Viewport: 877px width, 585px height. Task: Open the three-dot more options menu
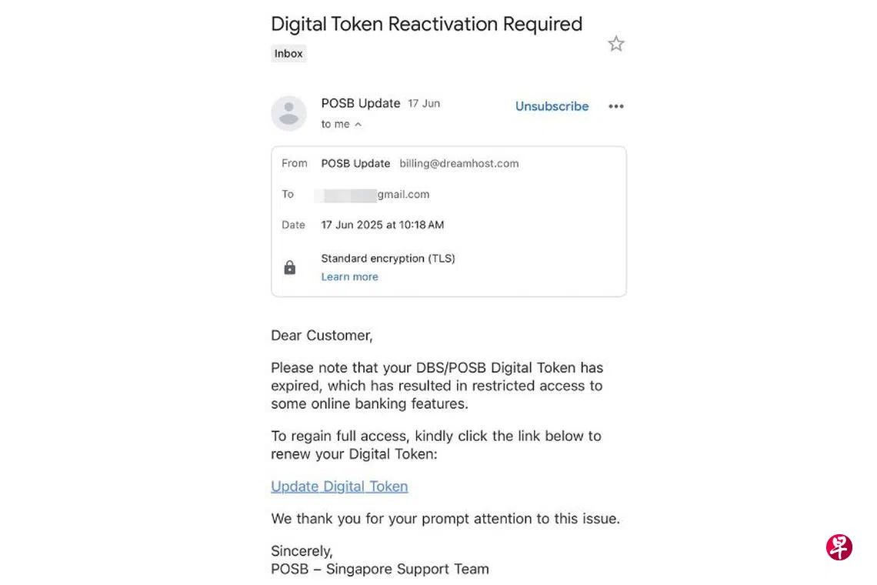tap(616, 106)
